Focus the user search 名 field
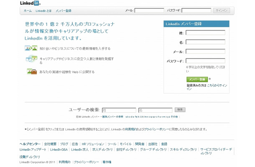Viewport: 255px width, 167px height. coord(156,110)
